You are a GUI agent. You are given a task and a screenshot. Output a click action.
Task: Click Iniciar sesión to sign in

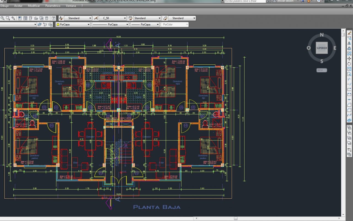click(x=285, y=1)
